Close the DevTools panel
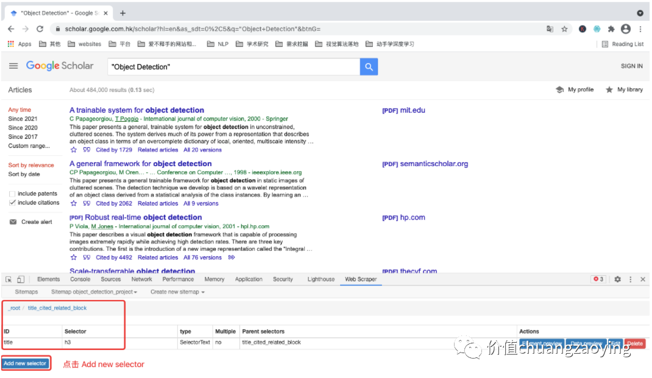The height and width of the screenshot is (378, 652). (643, 279)
